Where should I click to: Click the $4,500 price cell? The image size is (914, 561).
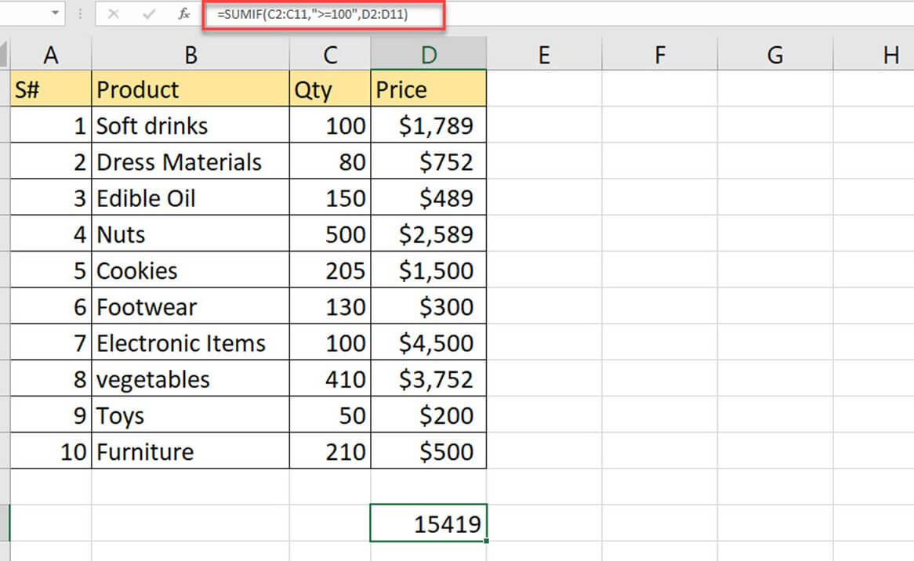pos(428,343)
